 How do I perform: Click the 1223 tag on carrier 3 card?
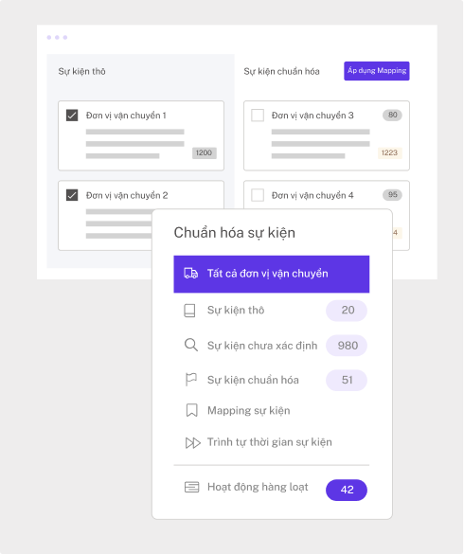point(390,152)
